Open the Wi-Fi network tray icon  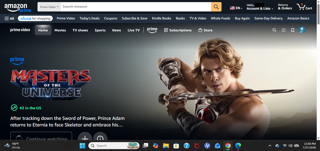click(x=285, y=145)
